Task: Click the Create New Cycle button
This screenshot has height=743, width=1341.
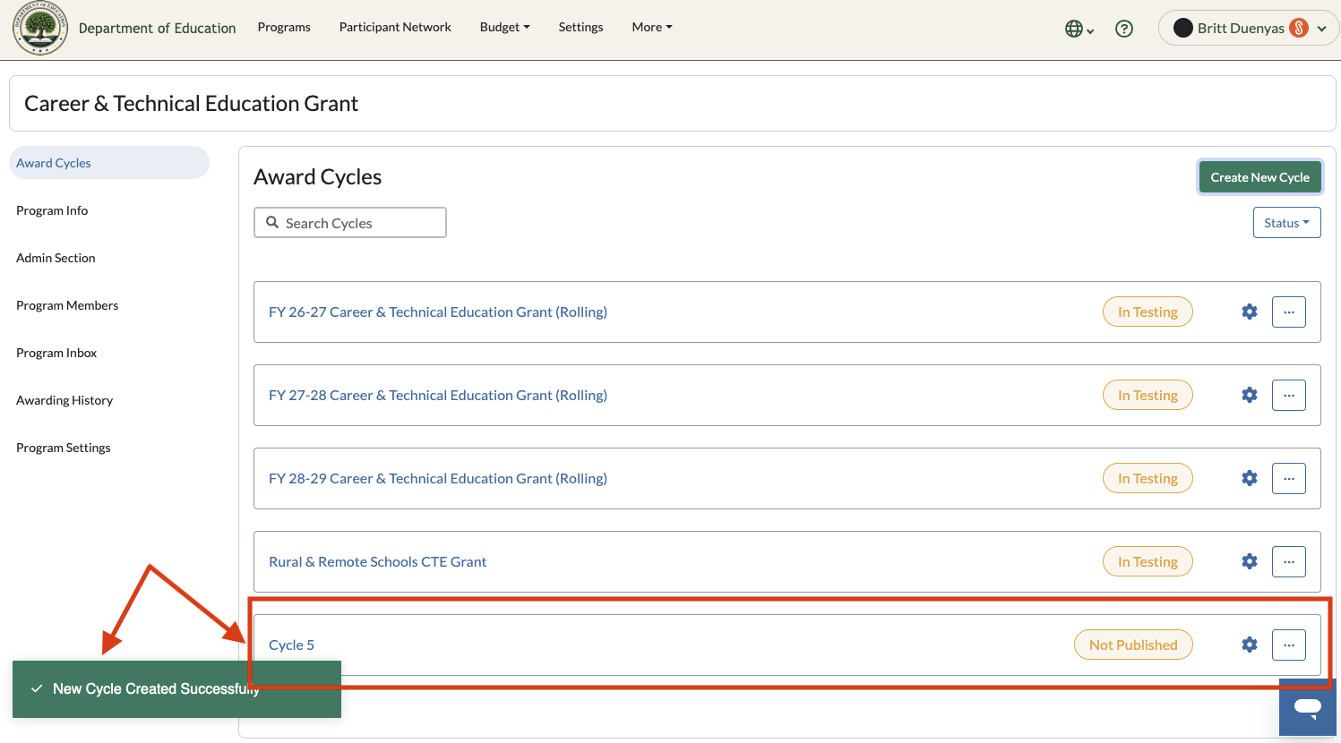Action: point(1259,177)
